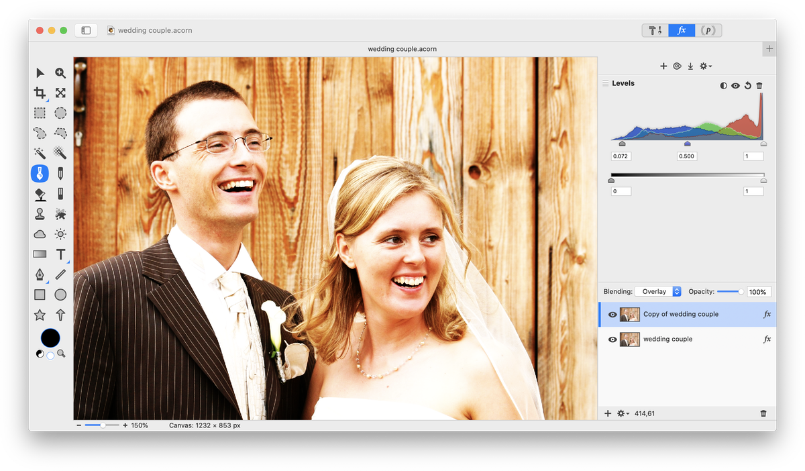Select the Gradient tool
805x471 pixels.
click(40, 254)
